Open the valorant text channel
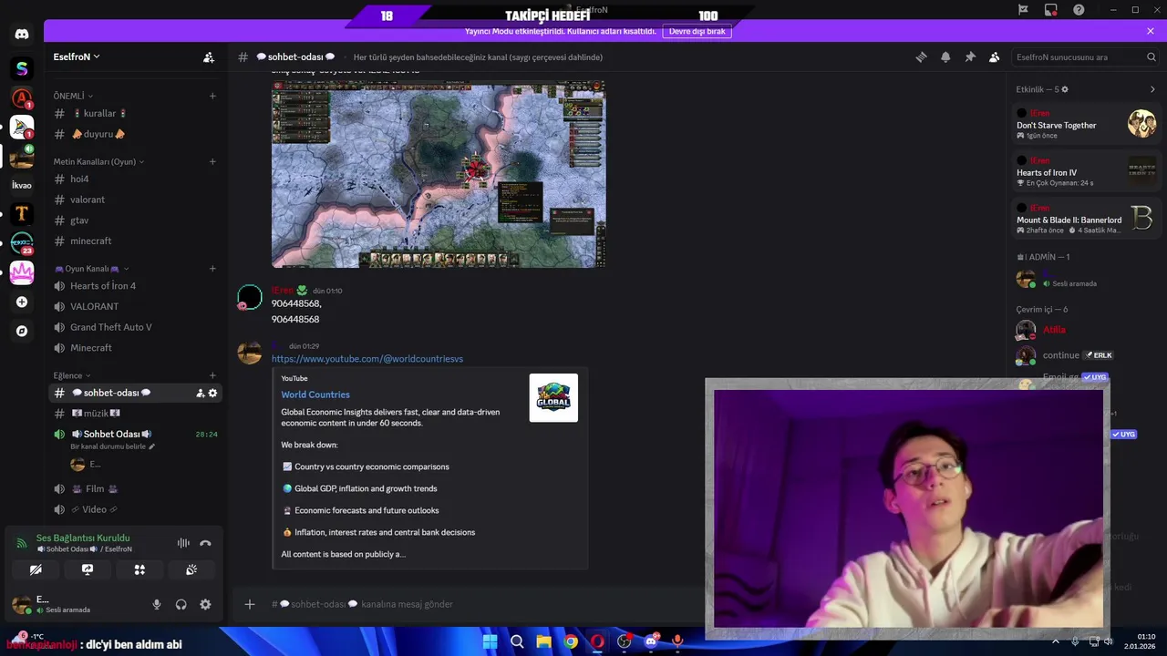Image resolution: width=1167 pixels, height=656 pixels. [135, 200]
